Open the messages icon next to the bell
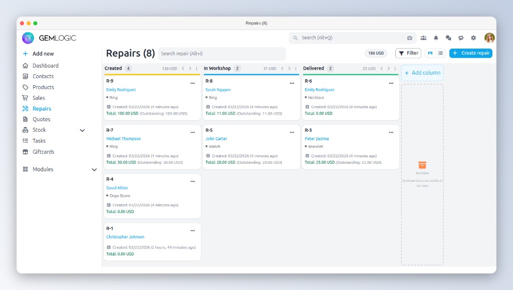 click(x=448, y=38)
